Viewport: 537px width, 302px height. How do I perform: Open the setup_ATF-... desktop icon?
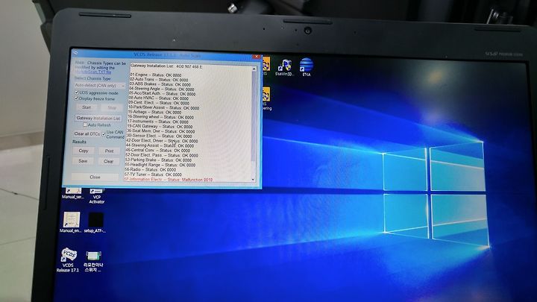(95, 222)
